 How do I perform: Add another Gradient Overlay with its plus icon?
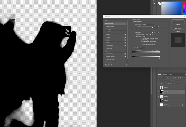coord(125,57)
